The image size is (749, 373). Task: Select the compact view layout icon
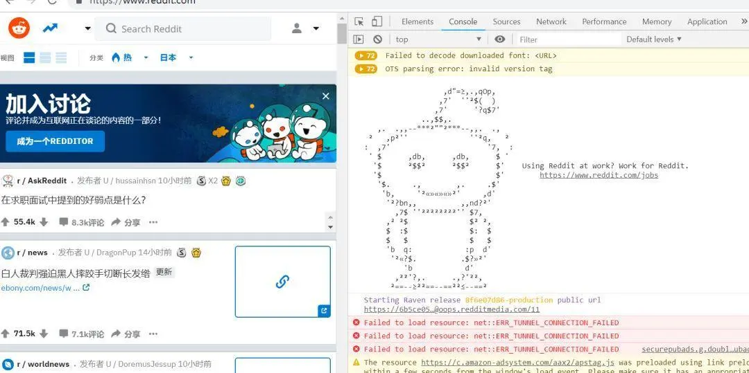pos(61,58)
